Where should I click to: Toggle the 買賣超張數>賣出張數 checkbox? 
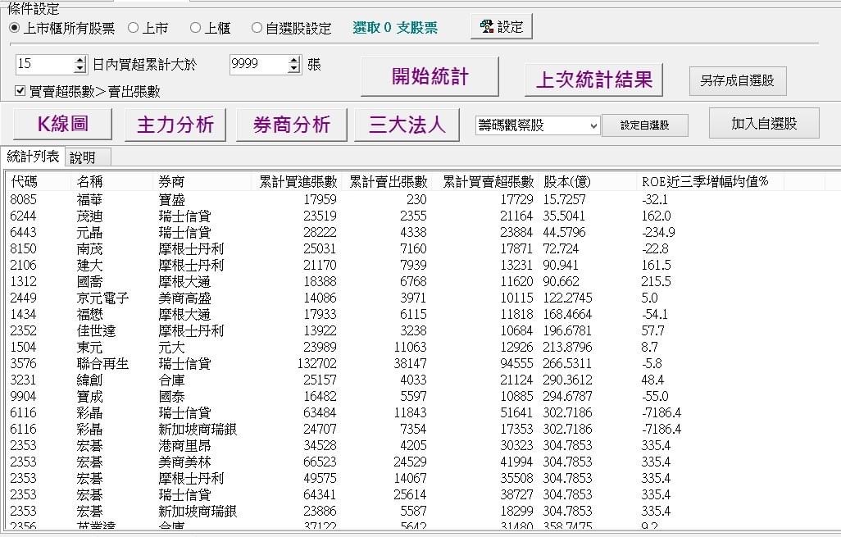pyautogui.click(x=20, y=91)
